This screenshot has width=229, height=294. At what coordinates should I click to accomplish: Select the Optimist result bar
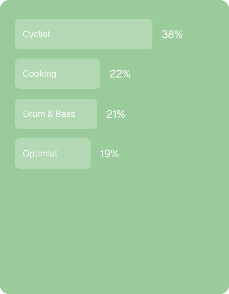pos(53,153)
